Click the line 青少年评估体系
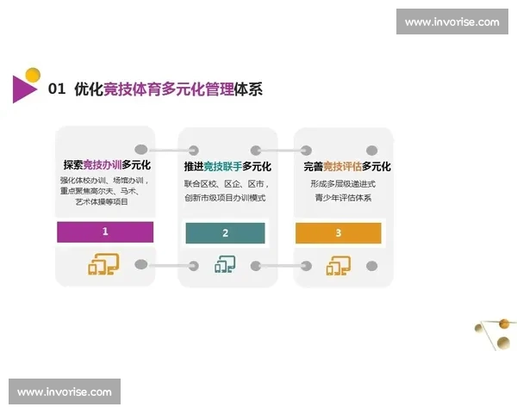Screen dimensions: 517x413 343,198
